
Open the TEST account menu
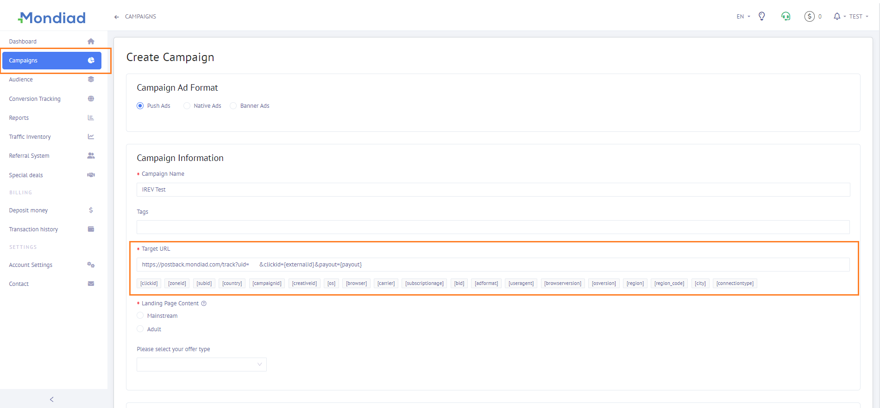pos(858,17)
